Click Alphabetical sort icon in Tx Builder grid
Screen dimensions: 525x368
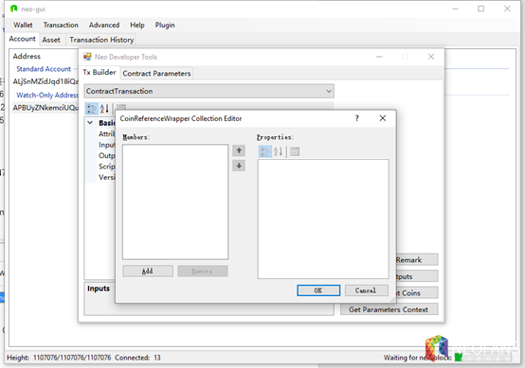click(x=104, y=108)
